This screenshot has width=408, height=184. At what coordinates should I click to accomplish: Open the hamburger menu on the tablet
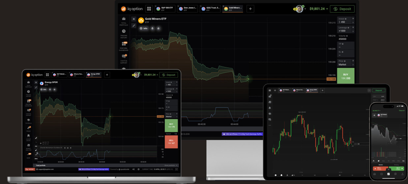(270, 90)
